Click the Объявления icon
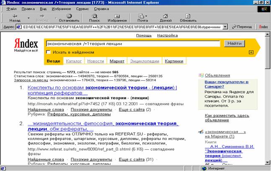The image size is (271, 171). pos(201,75)
